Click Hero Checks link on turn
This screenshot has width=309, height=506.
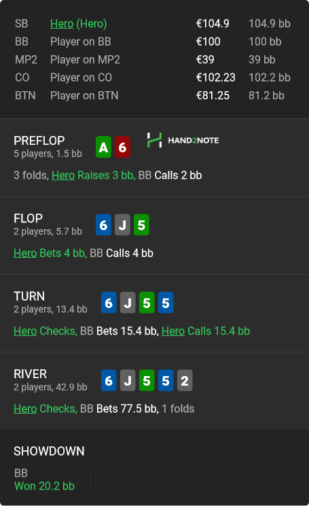tap(46, 331)
